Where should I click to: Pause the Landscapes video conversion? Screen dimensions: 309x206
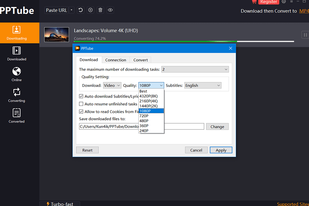tap(305, 35)
